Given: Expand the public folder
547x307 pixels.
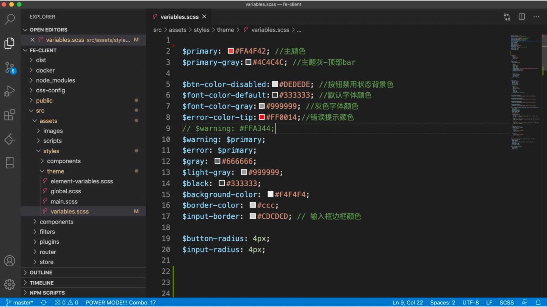Looking at the screenshot, I should tap(83, 101).
